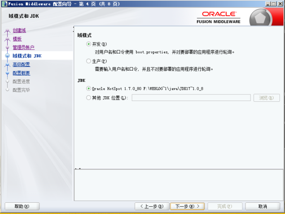
Task: Select the 开发 domain mode radio button
Action: coord(89,44)
